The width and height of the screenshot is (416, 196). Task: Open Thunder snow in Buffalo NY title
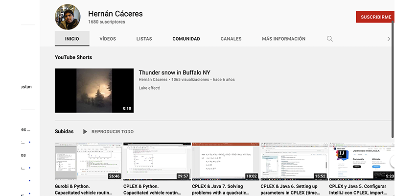coord(175,73)
